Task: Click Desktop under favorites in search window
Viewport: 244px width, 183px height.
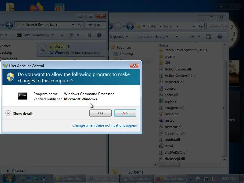Action: [x=6, y=52]
